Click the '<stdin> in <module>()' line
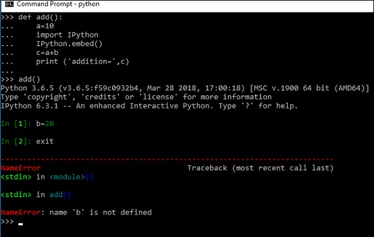Image resolution: width=374 pixels, height=237 pixels. click(x=47, y=177)
